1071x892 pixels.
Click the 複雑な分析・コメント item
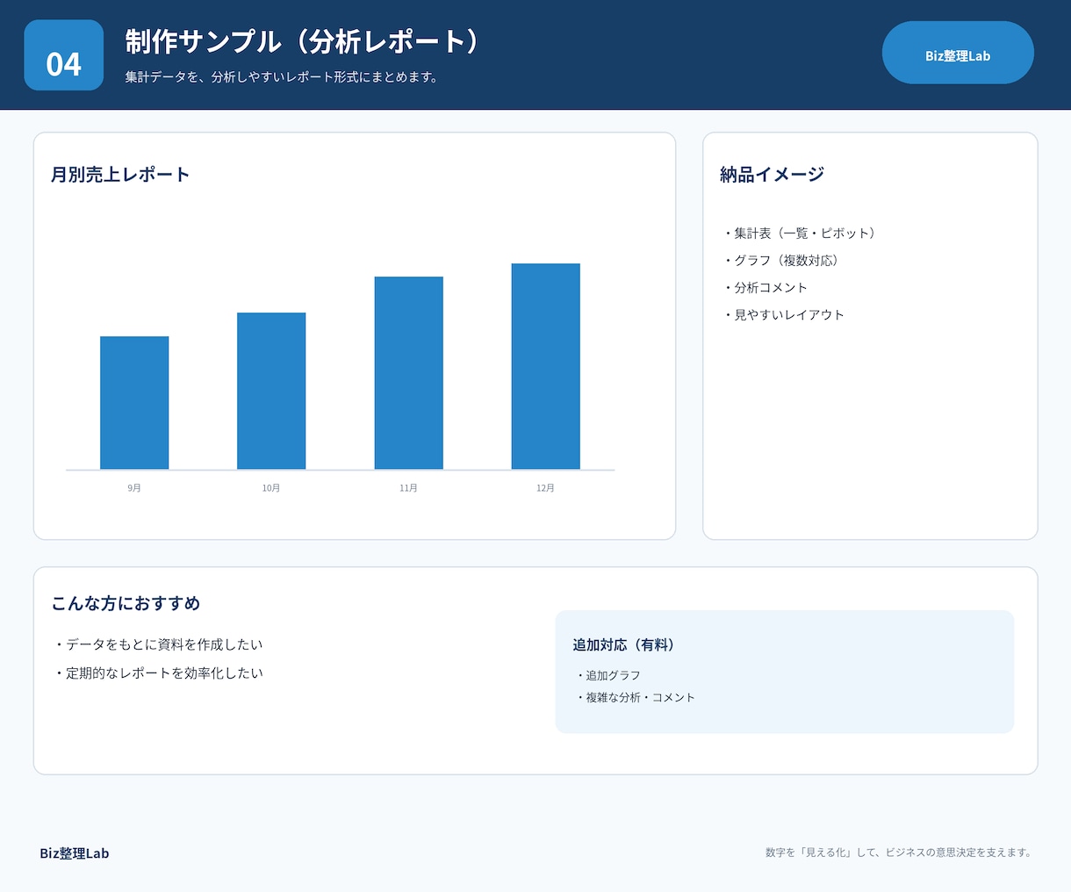[636, 697]
